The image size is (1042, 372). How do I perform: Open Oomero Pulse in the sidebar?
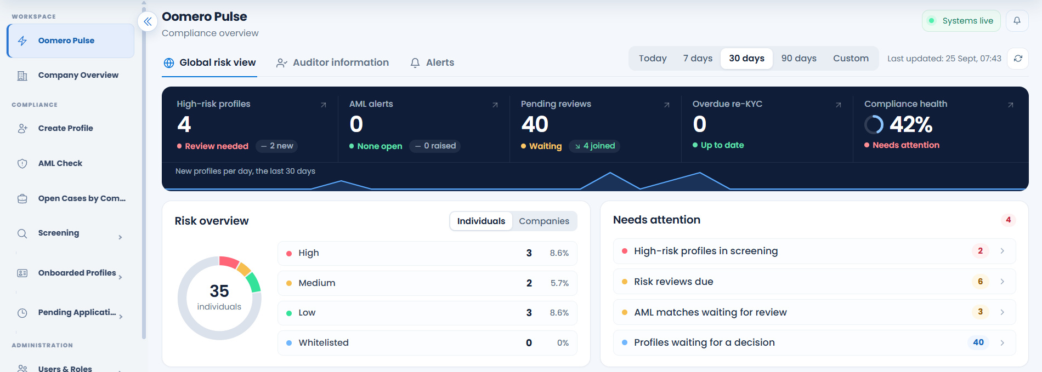70,41
